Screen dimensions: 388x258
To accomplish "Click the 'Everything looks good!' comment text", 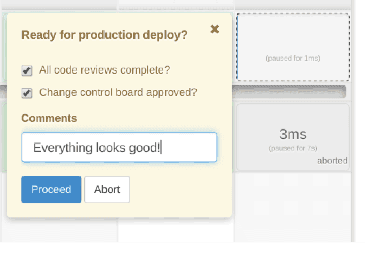I will click(96, 148).
